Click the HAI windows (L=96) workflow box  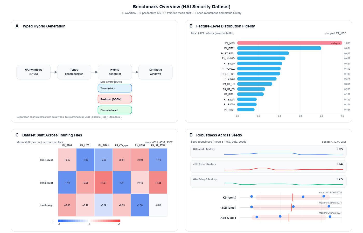coord(33,72)
